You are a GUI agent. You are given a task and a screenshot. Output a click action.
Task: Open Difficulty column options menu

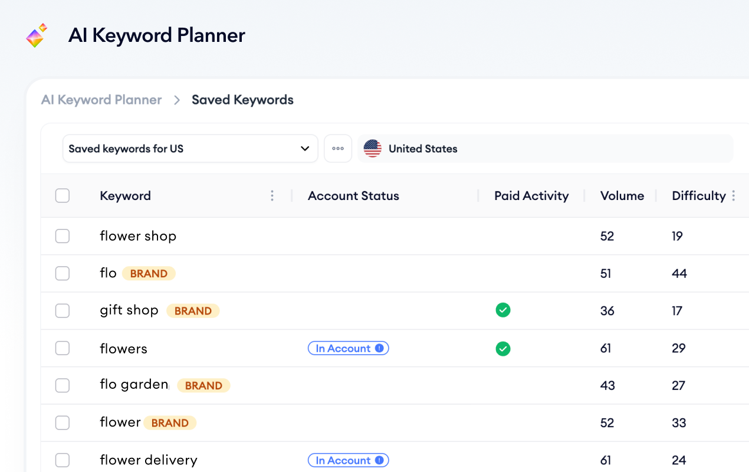[x=734, y=196]
